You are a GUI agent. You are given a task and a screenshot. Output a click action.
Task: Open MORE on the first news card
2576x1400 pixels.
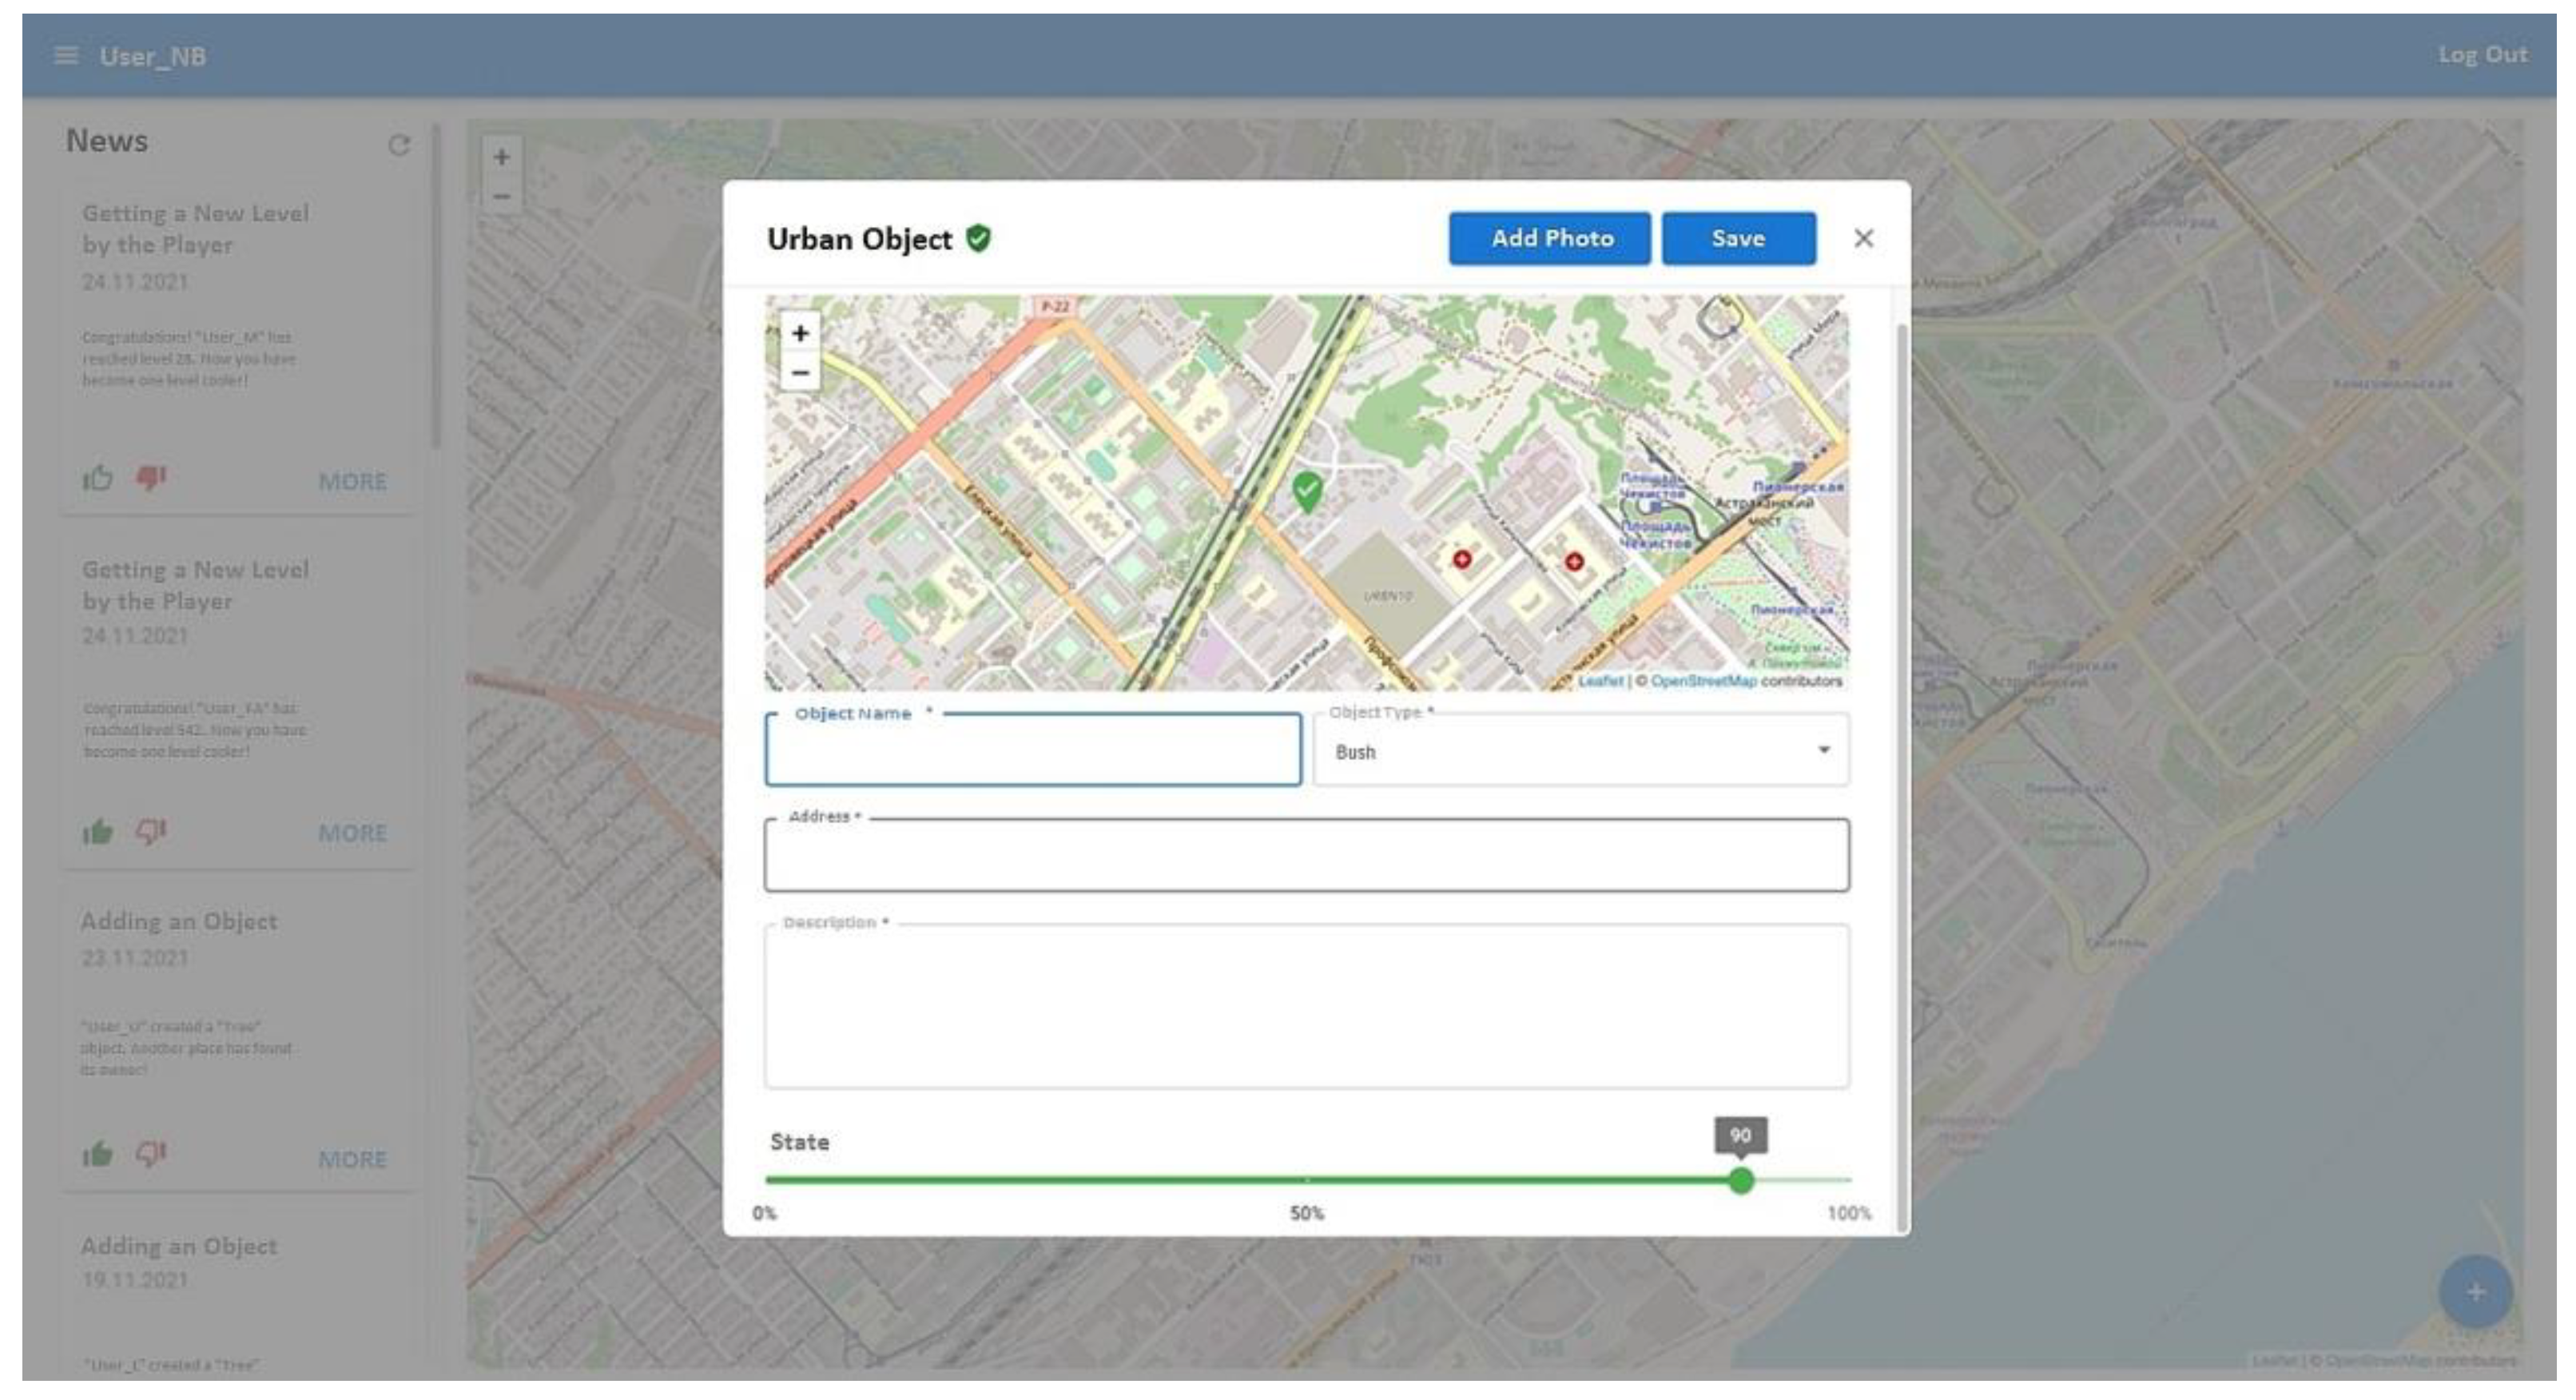click(352, 481)
